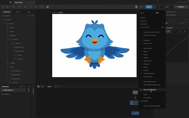Select the Layer 1 tab
The height and width of the screenshot is (118, 189).
coord(49,86)
